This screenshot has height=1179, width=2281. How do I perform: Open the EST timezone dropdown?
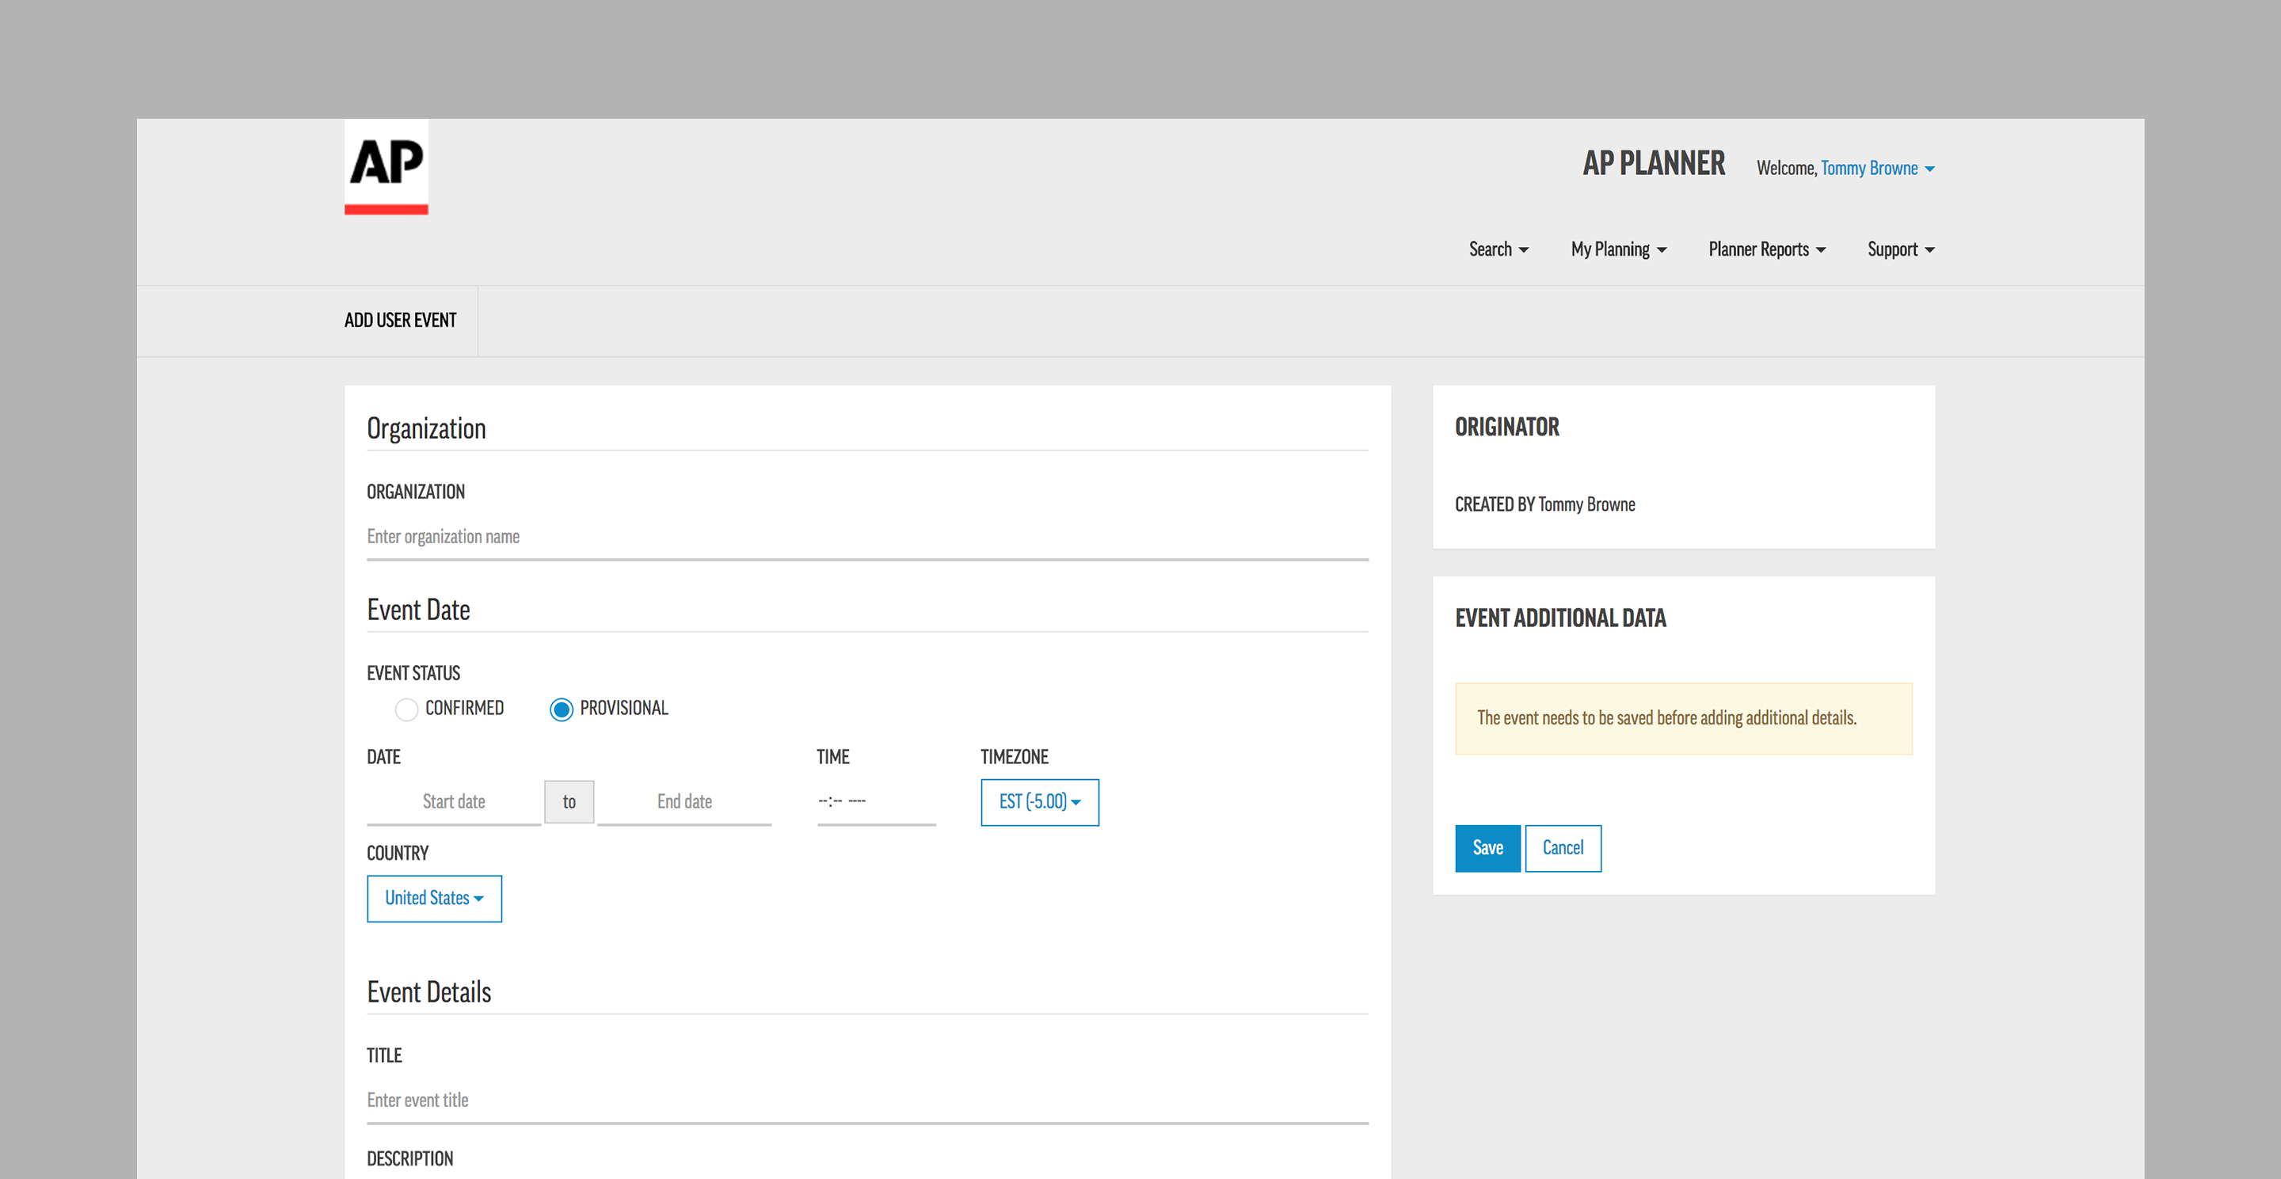[1040, 802]
